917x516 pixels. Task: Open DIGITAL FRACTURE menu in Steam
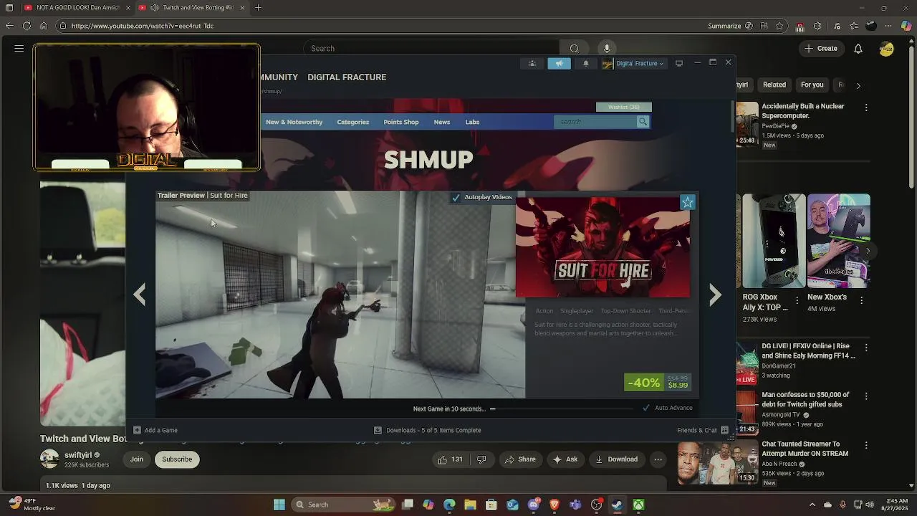pyautogui.click(x=347, y=77)
